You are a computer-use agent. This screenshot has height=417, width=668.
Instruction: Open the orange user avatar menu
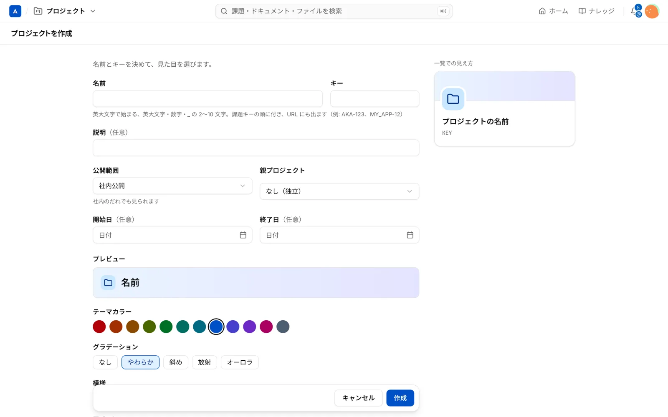652,11
